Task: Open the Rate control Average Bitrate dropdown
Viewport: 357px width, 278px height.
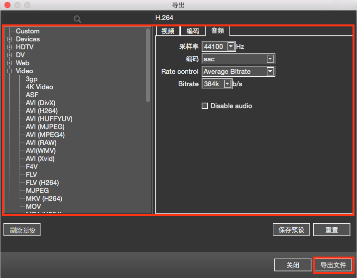Action: coord(270,71)
